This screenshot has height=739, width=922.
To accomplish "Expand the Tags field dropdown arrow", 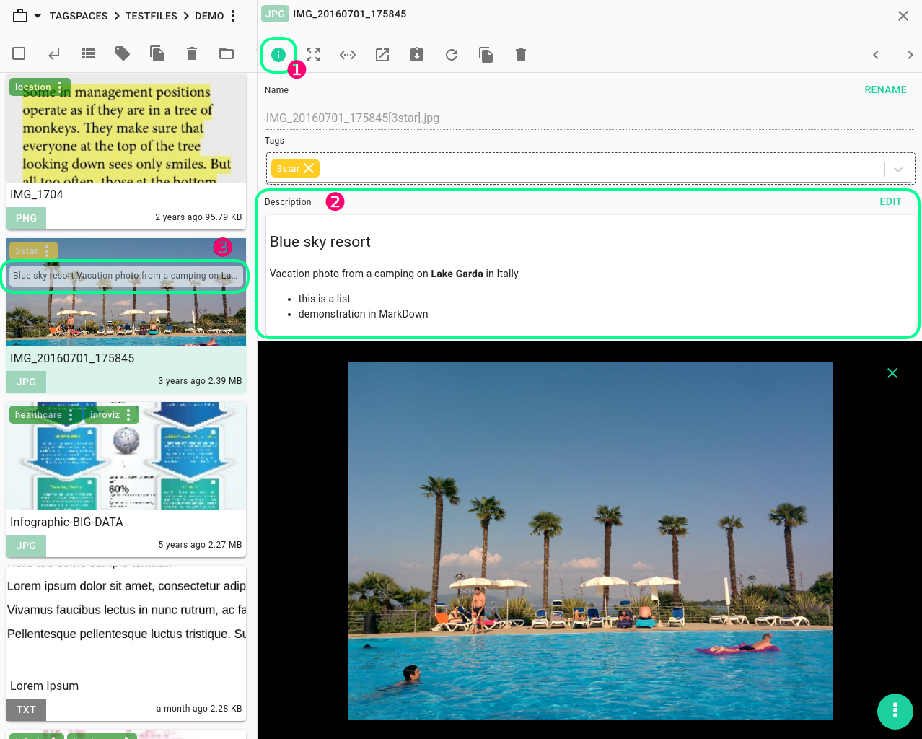I will click(898, 170).
